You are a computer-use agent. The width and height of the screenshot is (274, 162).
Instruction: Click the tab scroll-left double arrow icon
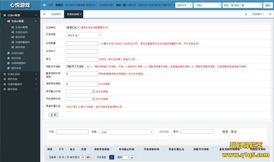[44, 14]
